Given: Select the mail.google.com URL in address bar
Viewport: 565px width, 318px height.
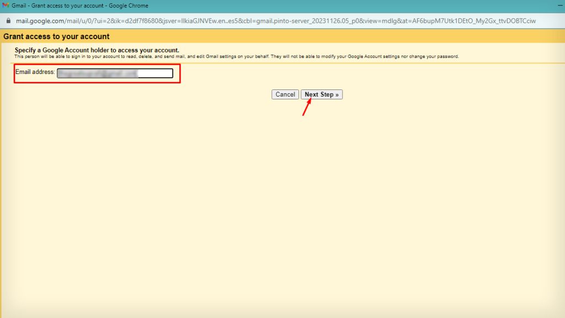Looking at the screenshot, I should pos(276,21).
